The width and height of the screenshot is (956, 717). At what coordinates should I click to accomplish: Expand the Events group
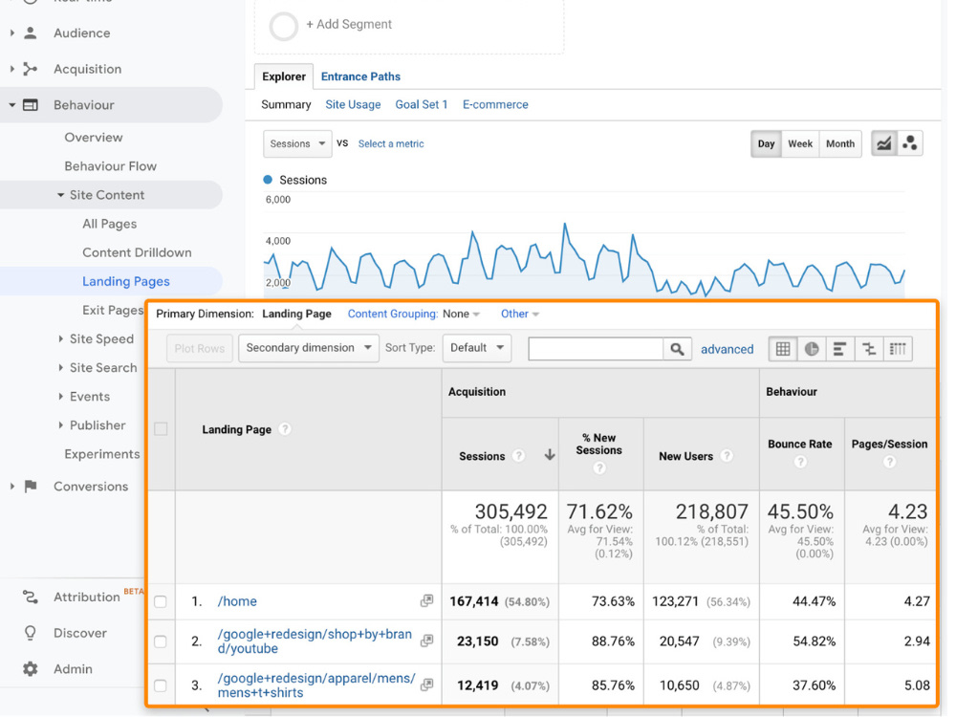(x=60, y=397)
